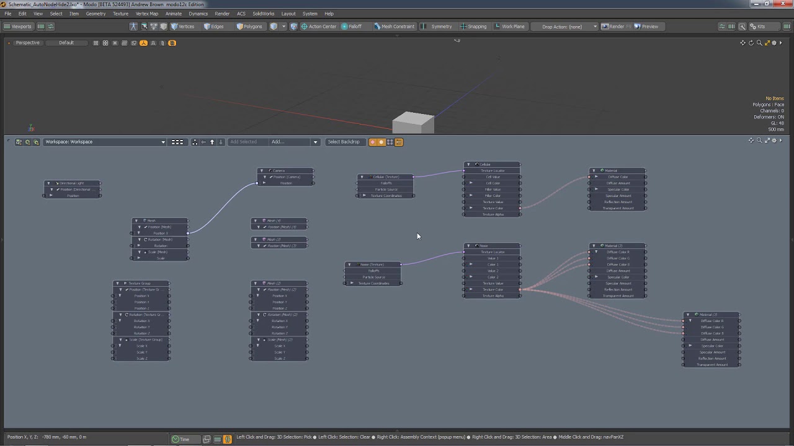Image resolution: width=794 pixels, height=446 pixels.
Task: Open the Perspective view type dropdown
Action: click(x=27, y=43)
